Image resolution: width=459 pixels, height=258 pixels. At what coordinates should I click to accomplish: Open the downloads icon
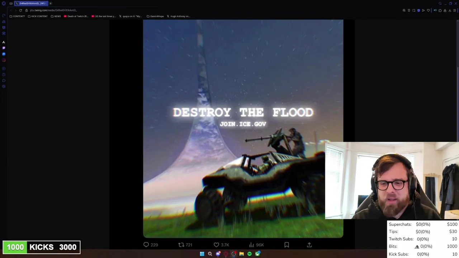(x=450, y=10)
